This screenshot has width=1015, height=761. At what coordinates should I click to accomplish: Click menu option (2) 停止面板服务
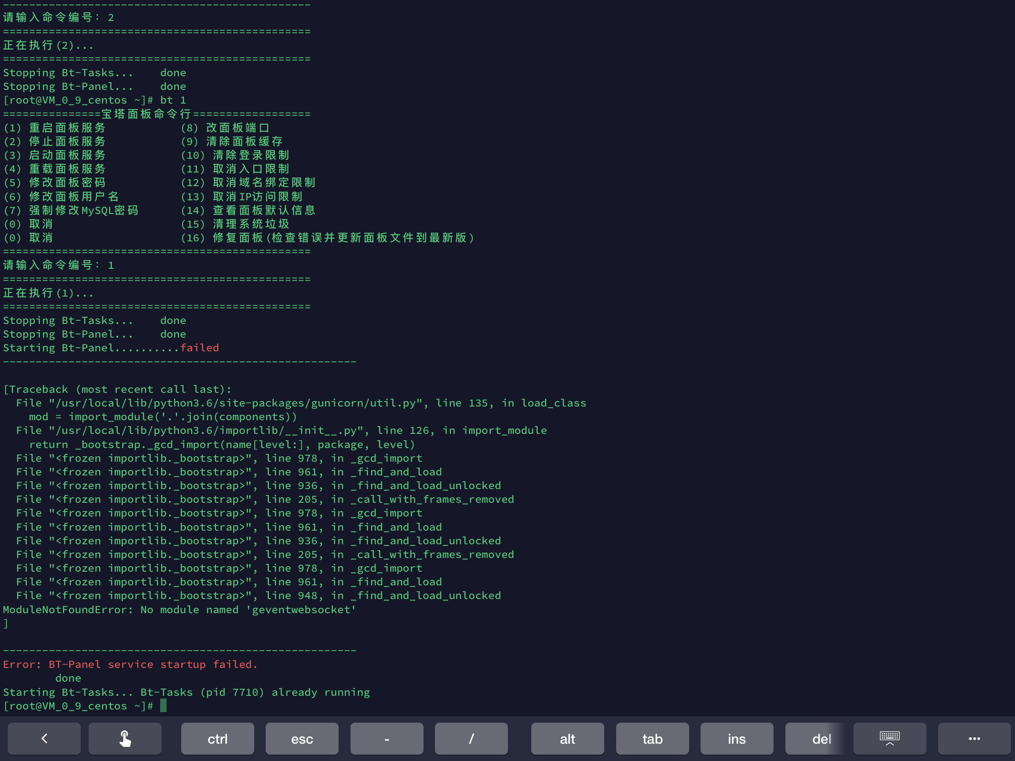pos(55,141)
